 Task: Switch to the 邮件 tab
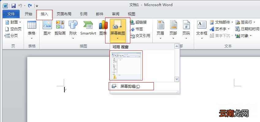pyautogui.click(x=100, y=14)
